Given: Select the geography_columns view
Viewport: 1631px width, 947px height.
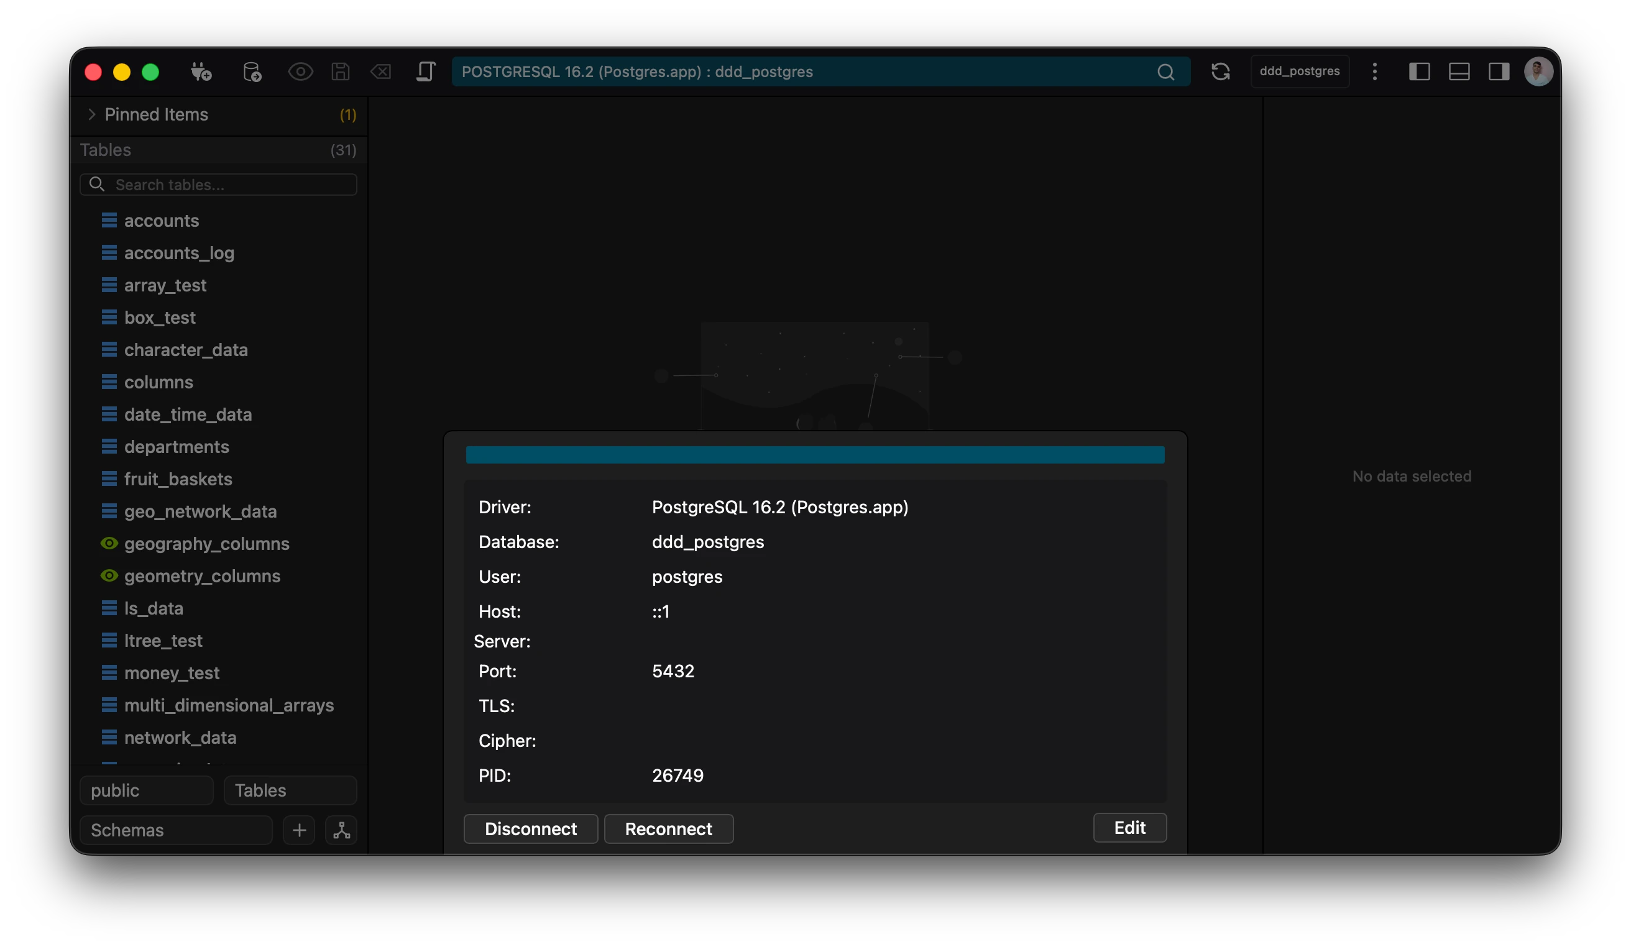Looking at the screenshot, I should point(206,543).
